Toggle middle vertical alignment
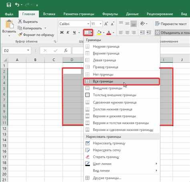Screen dimensions: 190x182 click(127, 24)
